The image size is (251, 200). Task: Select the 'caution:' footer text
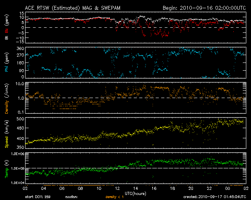71,197
